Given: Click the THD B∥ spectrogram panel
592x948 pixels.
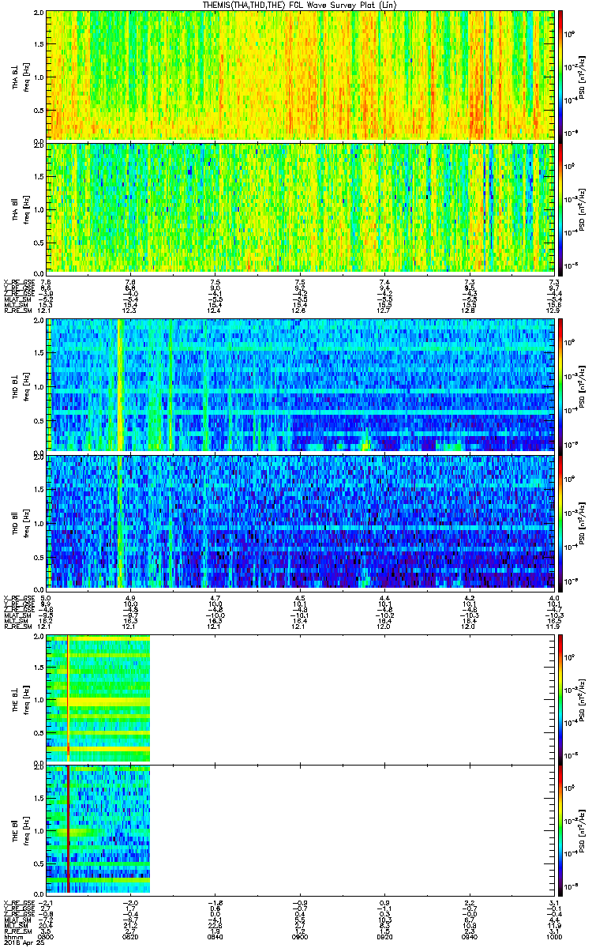Looking at the screenshot, I should (x=302, y=521).
